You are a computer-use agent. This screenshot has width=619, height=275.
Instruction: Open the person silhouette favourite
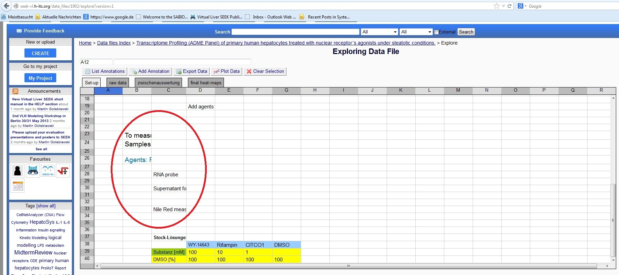point(17,171)
